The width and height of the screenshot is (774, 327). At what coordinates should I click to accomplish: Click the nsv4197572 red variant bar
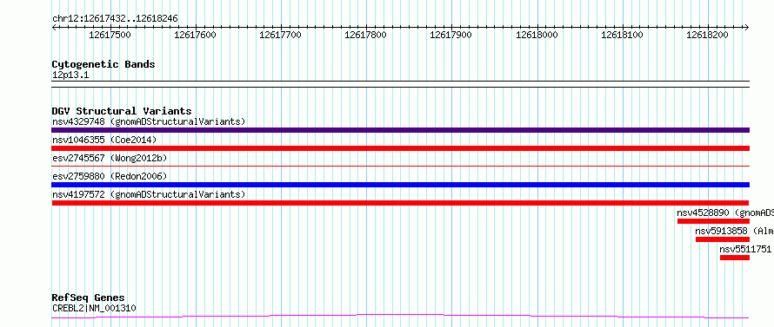click(x=400, y=203)
